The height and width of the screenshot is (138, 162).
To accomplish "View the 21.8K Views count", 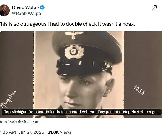I will tap(59, 132).
